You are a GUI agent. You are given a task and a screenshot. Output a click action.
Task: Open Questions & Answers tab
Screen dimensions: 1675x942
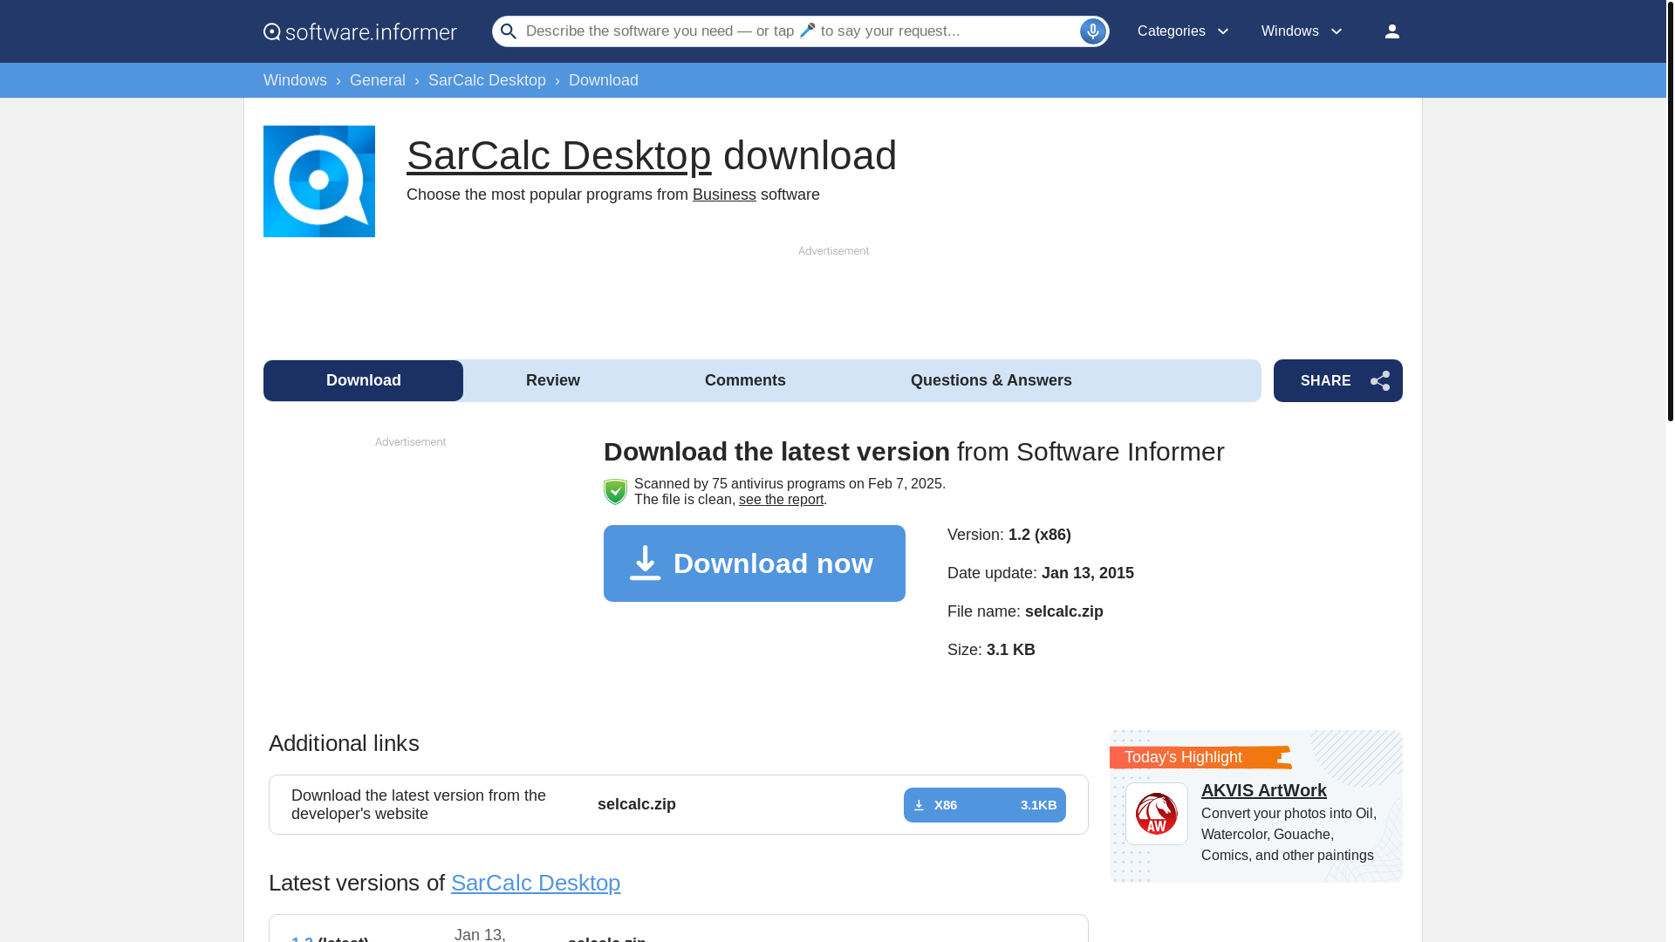[991, 380]
